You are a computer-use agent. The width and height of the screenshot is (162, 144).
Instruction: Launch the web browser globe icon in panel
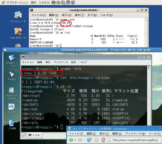pos(54,3)
